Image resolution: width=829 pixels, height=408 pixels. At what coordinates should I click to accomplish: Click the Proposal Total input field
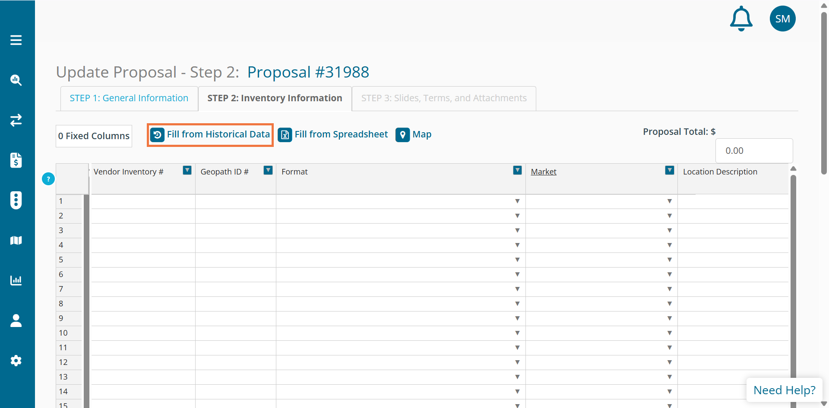pos(754,151)
